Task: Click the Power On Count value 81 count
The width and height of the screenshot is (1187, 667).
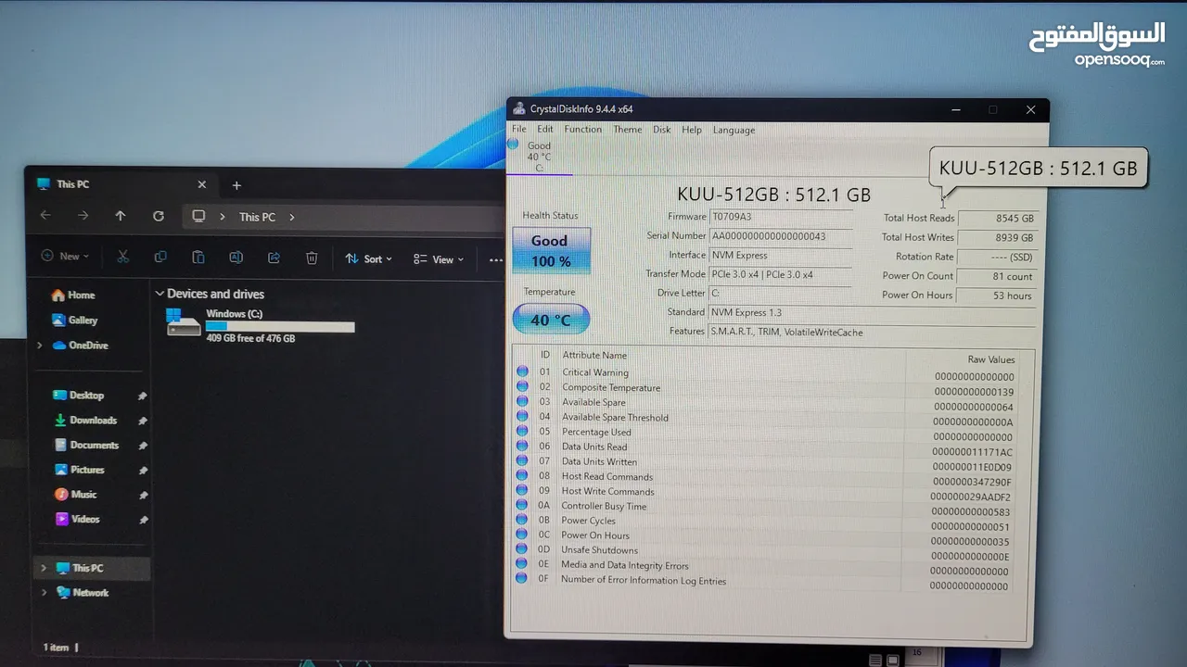Action: tap(996, 276)
